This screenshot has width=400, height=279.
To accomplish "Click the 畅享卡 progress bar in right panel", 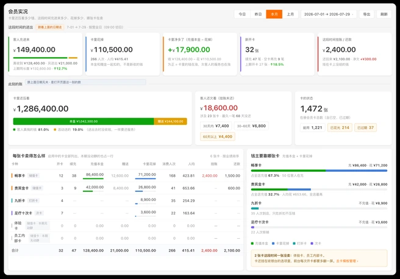I will pyautogui.click(x=319, y=171).
